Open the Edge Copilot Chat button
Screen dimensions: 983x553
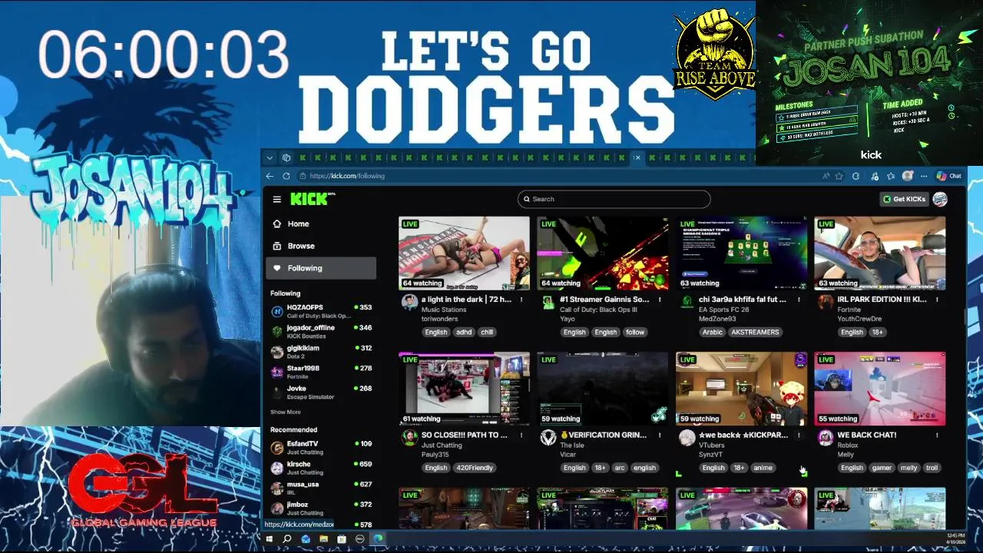point(949,176)
